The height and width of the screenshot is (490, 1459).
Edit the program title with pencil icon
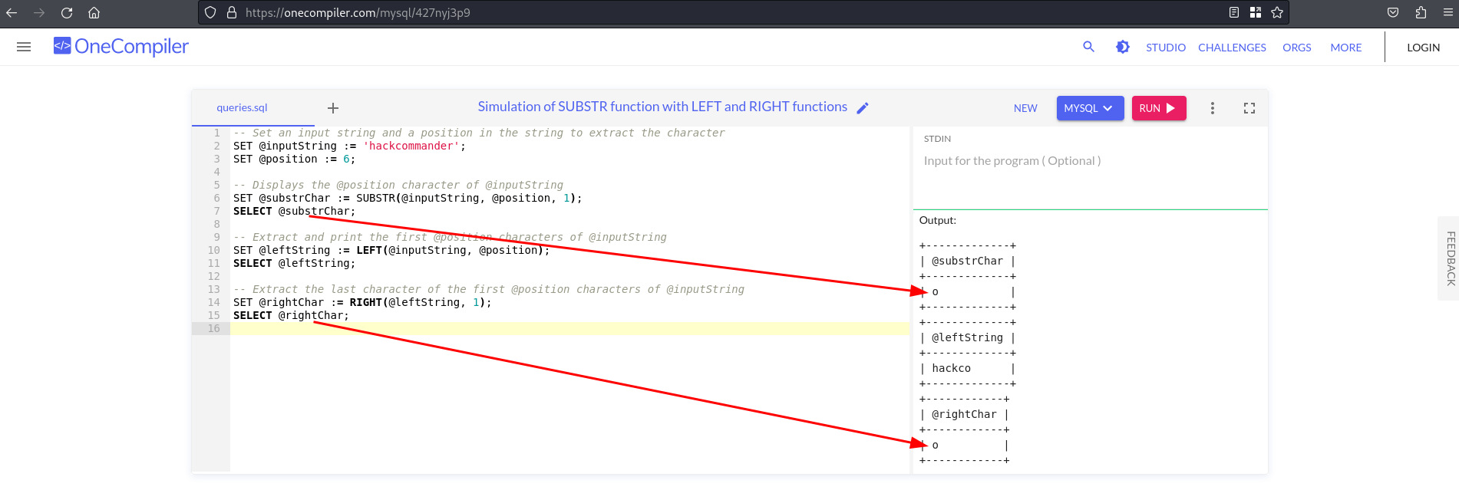coord(863,108)
